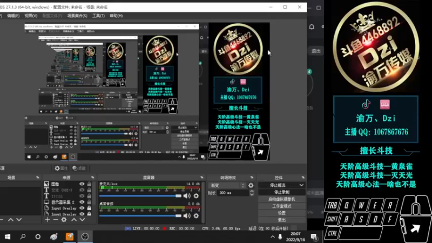Decrease the 时长 duration with down arrow
Viewport: 432px width, 243px height.
pos(252,194)
